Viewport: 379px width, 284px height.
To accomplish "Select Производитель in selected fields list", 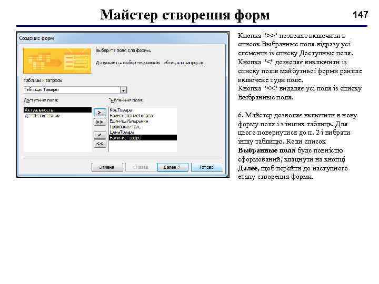I will [x=143, y=127].
